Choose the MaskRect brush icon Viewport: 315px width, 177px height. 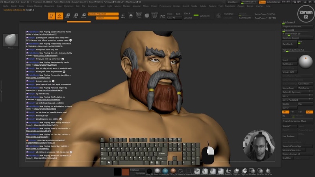(x=220, y=171)
